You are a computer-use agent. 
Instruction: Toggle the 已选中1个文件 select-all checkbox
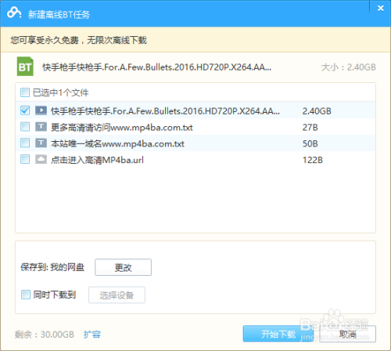[25, 92]
